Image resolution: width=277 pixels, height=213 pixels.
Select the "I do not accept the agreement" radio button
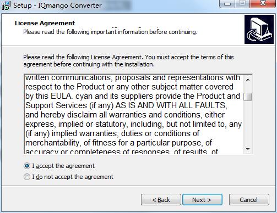27,177
